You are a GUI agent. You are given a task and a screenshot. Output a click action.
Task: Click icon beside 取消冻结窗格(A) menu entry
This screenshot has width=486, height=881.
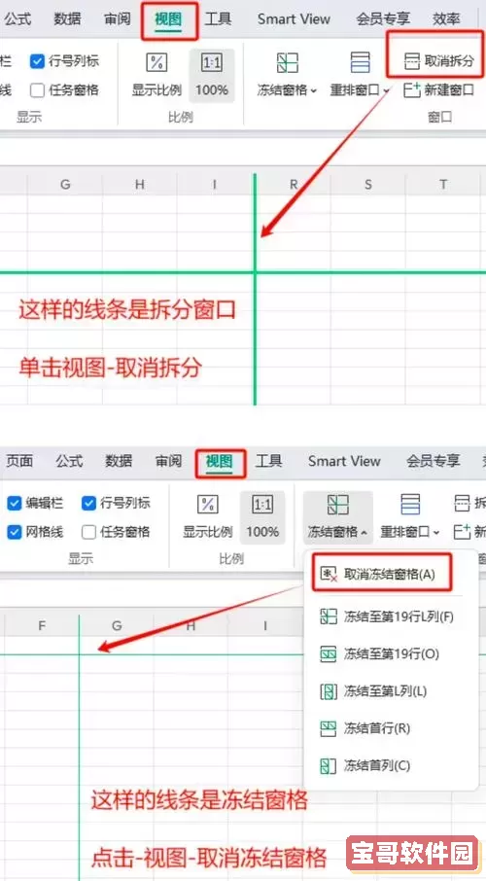[329, 574]
